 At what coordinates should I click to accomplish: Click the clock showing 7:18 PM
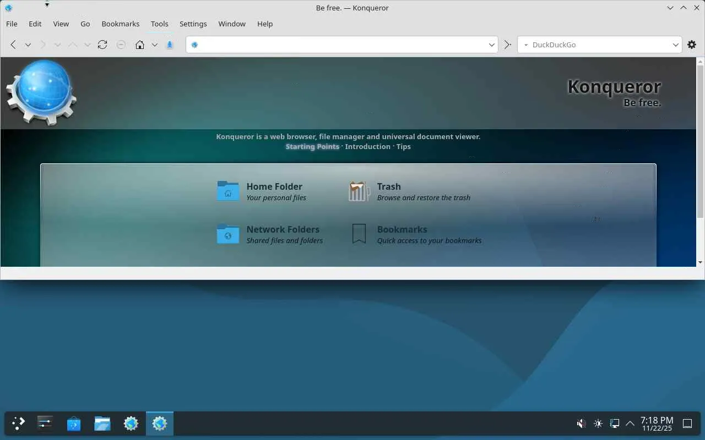point(657,424)
